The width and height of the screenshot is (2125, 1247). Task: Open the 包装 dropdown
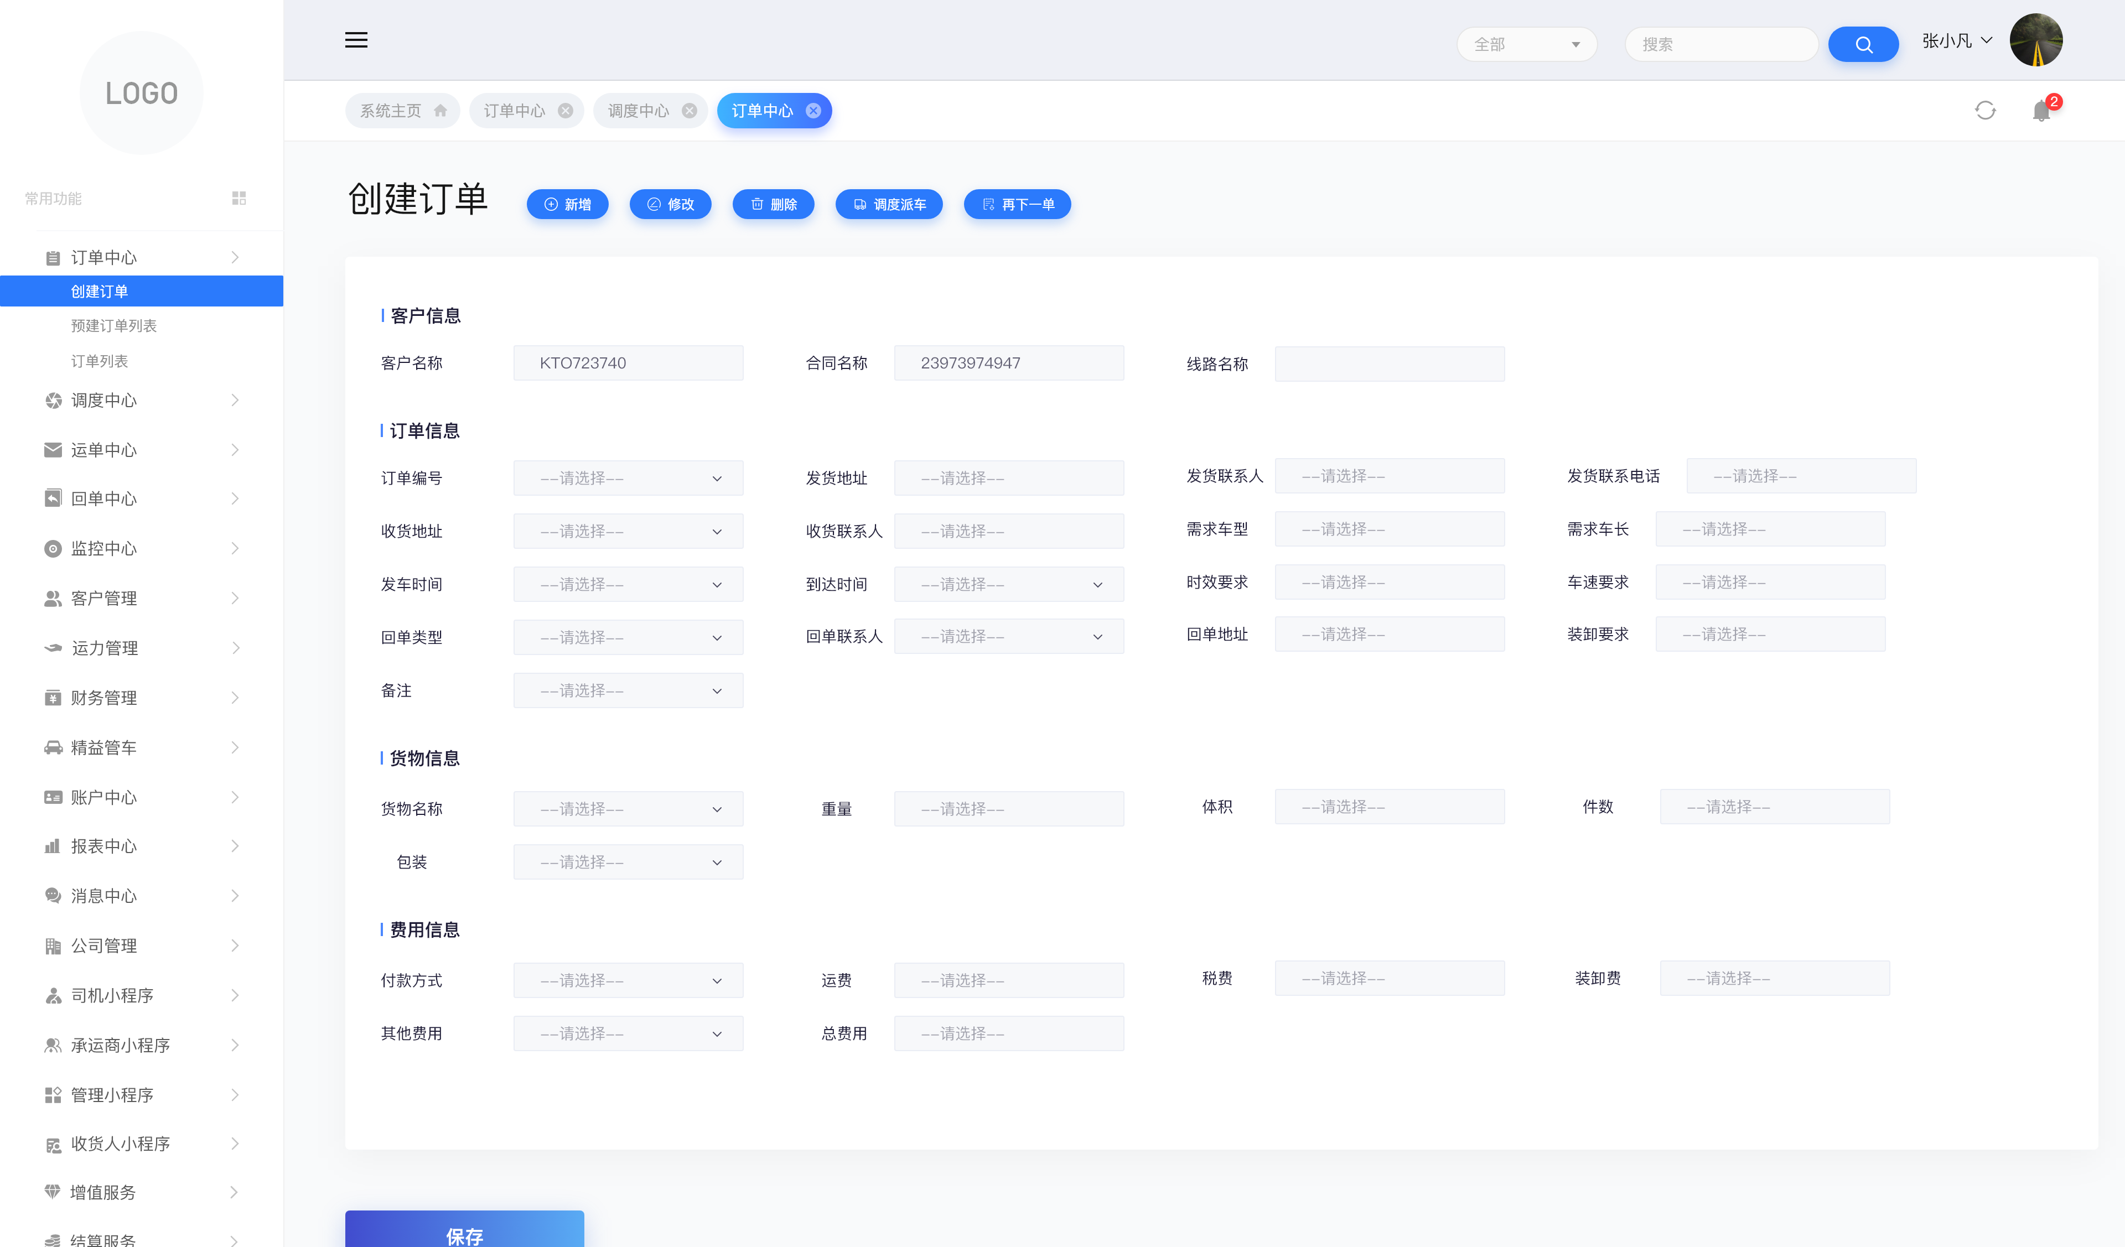(x=628, y=862)
